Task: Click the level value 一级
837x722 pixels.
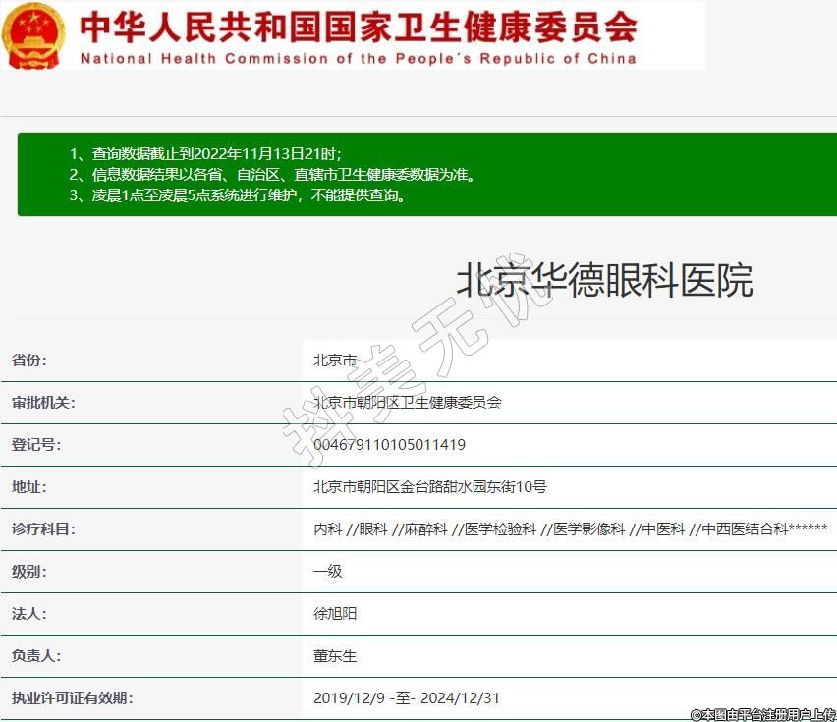Action: pyautogui.click(x=328, y=572)
